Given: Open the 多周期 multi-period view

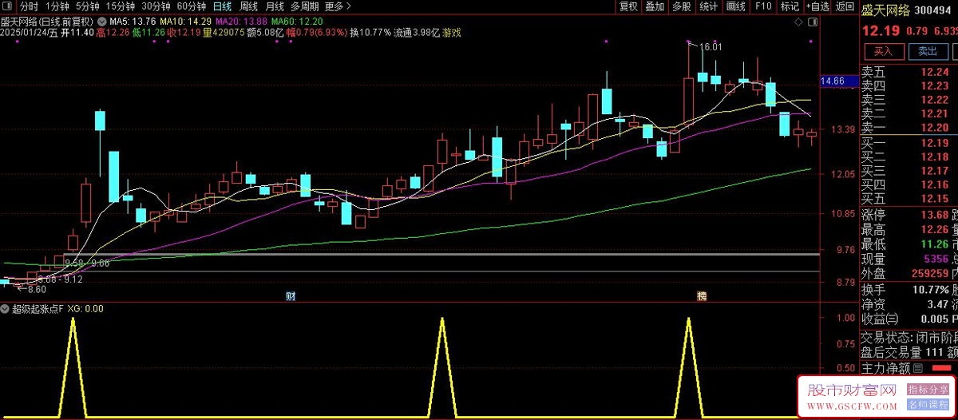Looking at the screenshot, I should point(305,6).
